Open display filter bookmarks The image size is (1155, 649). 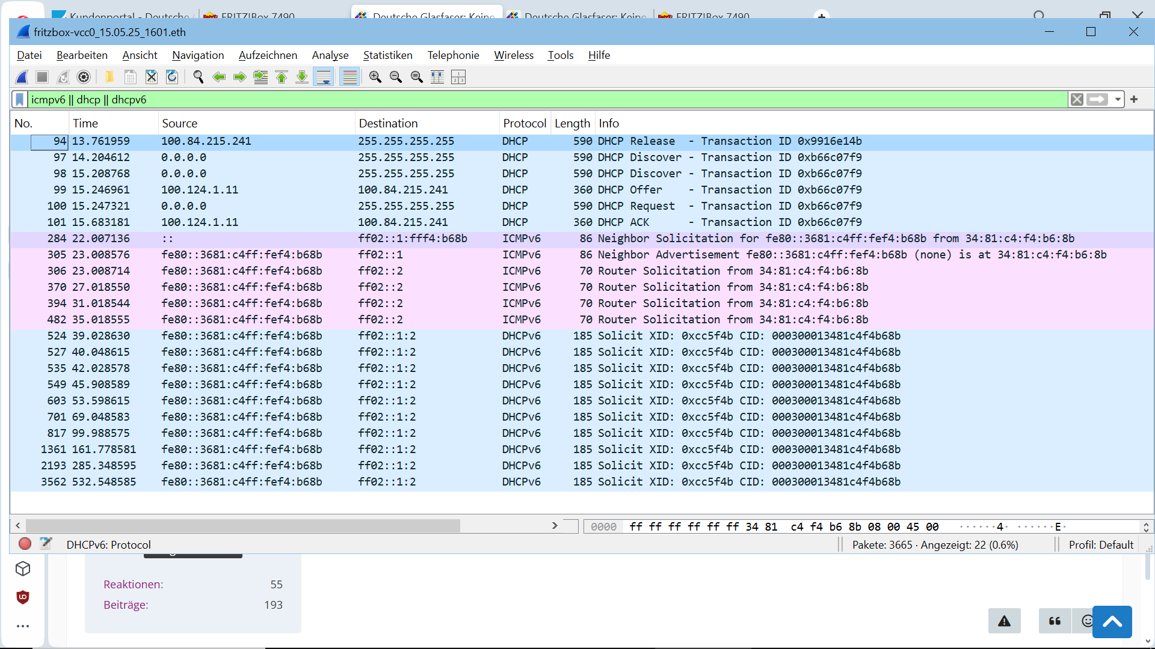click(20, 99)
